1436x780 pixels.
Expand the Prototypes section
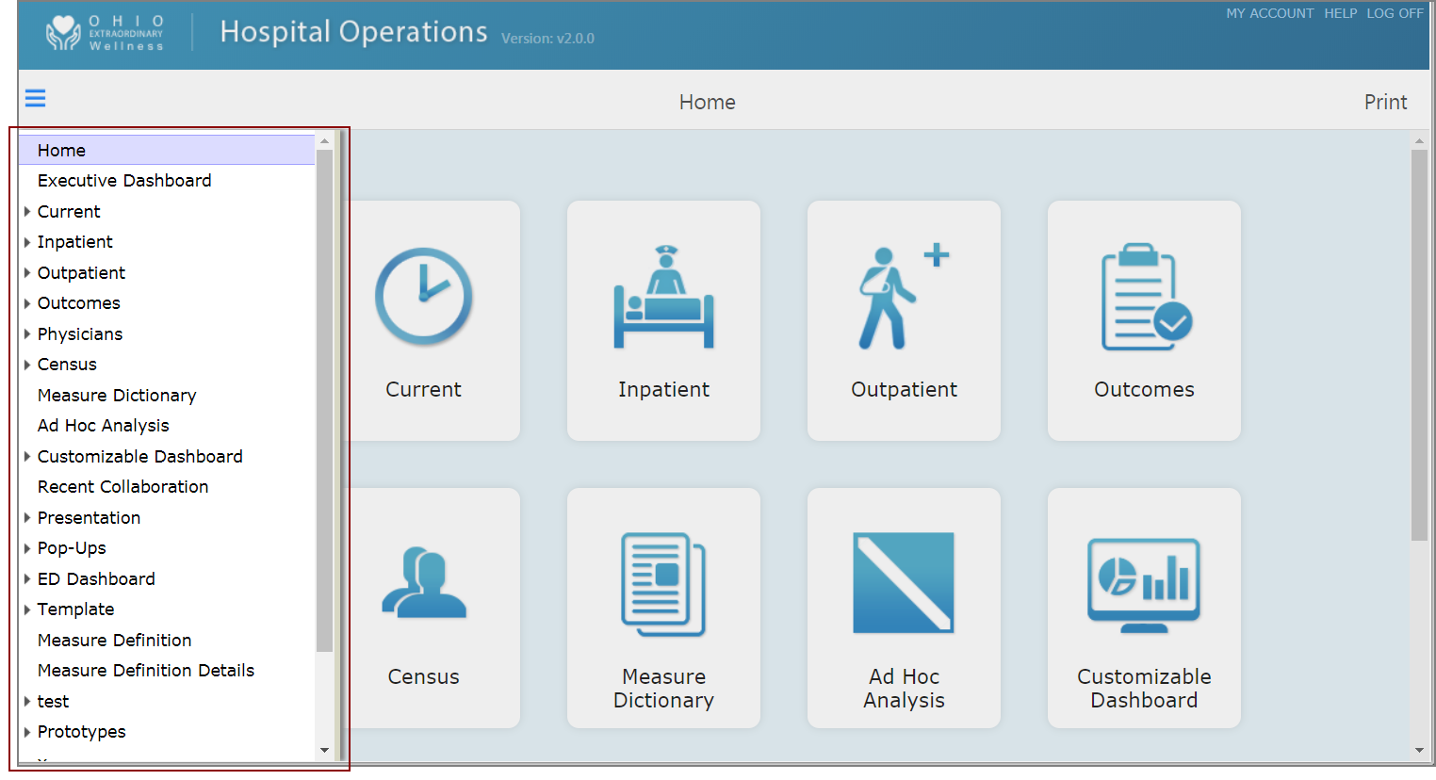tap(27, 731)
